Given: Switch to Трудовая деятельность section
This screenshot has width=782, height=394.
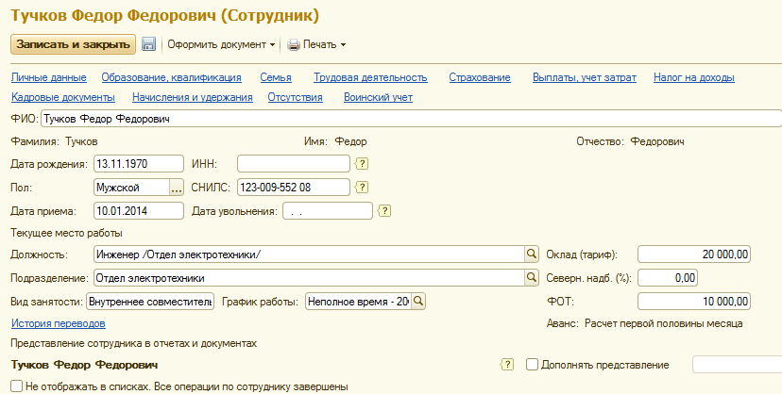Looking at the screenshot, I should pos(370,77).
